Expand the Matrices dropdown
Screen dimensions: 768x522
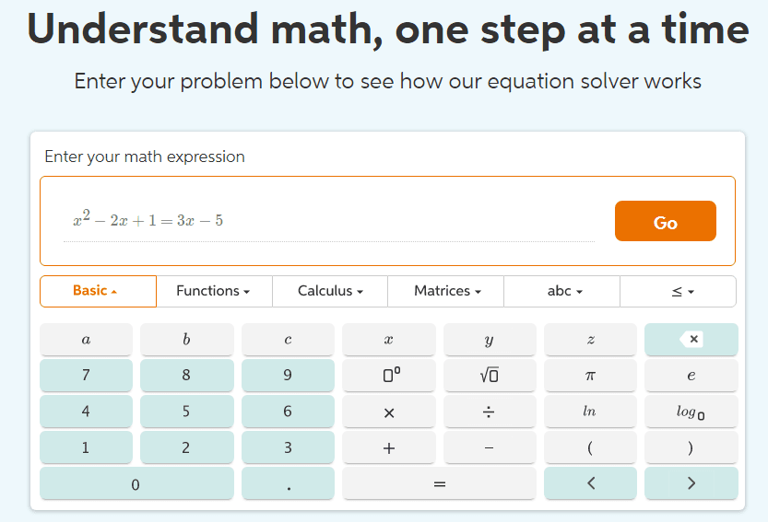coord(446,291)
